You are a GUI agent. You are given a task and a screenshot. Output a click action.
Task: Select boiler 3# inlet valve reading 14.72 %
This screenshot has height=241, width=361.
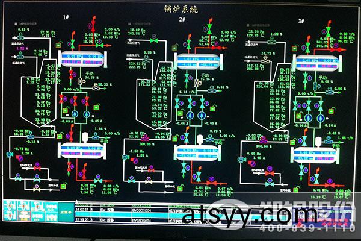point(265,60)
